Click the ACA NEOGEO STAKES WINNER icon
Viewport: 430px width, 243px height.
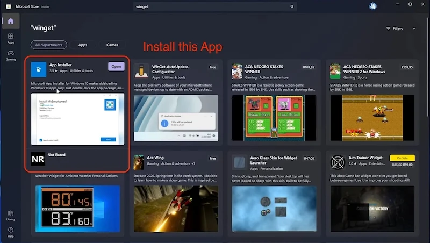pos(236,72)
